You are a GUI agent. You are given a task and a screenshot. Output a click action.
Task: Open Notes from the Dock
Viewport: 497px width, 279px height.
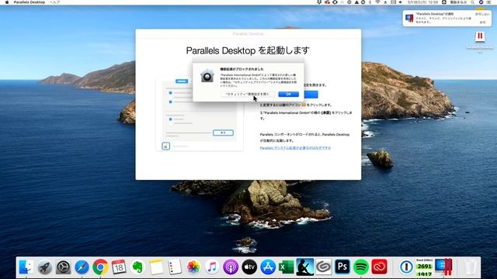[x=156, y=267]
